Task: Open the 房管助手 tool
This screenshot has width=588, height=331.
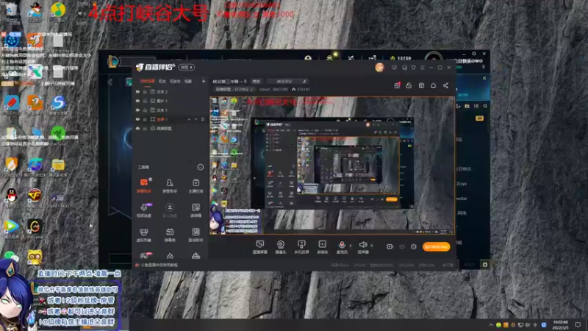Action: 170,185
